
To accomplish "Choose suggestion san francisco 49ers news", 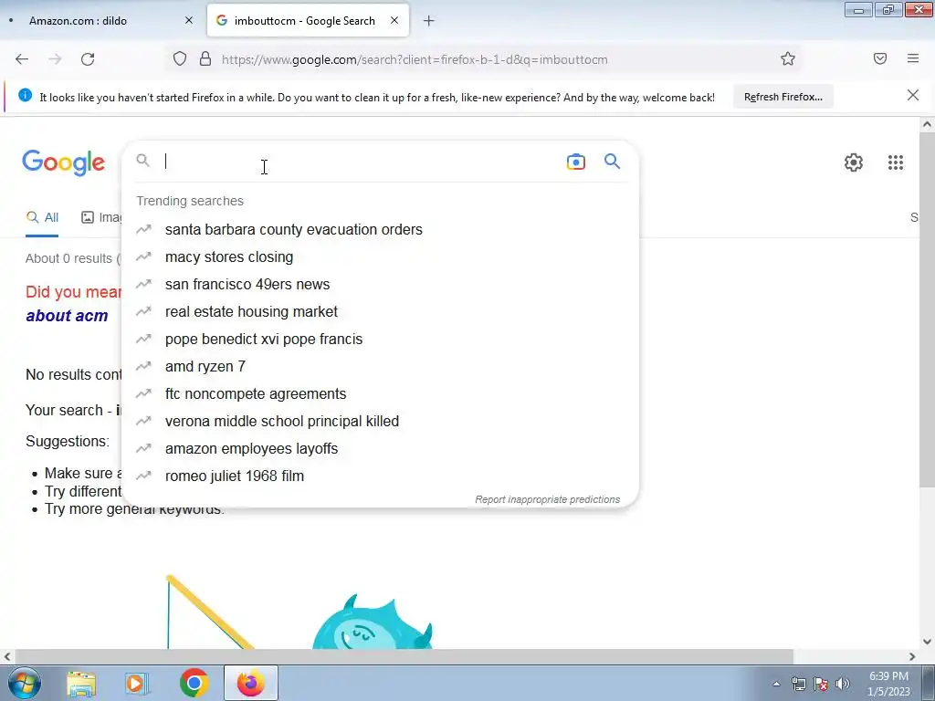I will (x=380, y=285).
